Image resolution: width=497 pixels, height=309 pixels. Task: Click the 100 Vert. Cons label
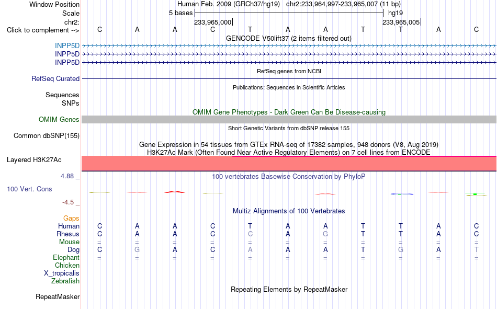click(x=29, y=189)
